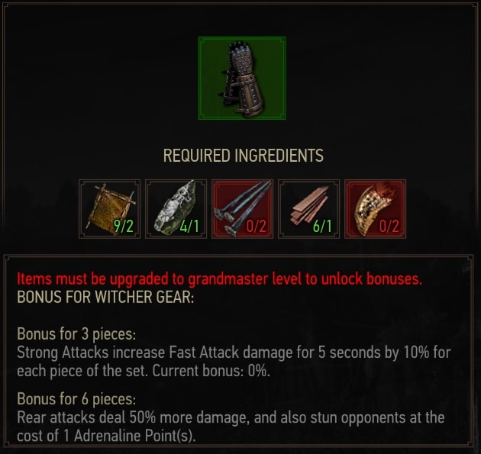Click the red 0/2 claw counter
This screenshot has width=481, height=454.
(x=389, y=226)
